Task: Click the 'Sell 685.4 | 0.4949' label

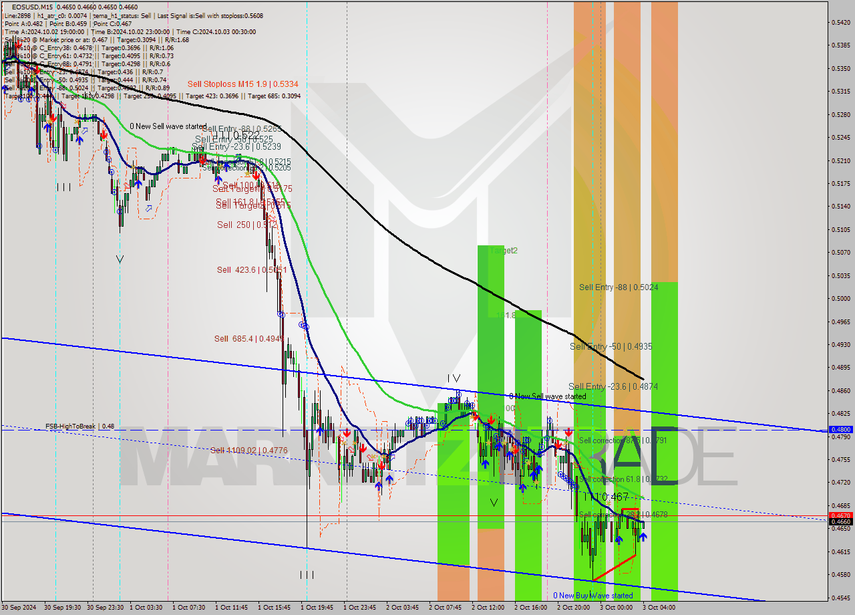Action: click(250, 339)
